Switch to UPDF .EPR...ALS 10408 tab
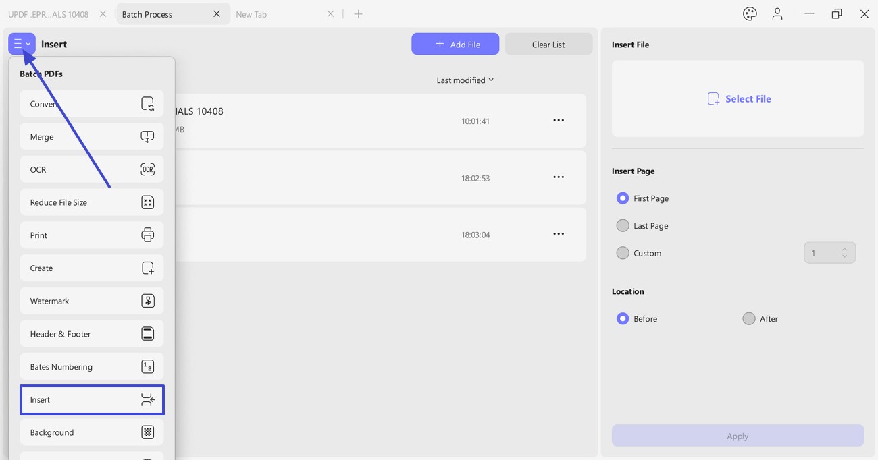878x460 pixels. click(49, 14)
